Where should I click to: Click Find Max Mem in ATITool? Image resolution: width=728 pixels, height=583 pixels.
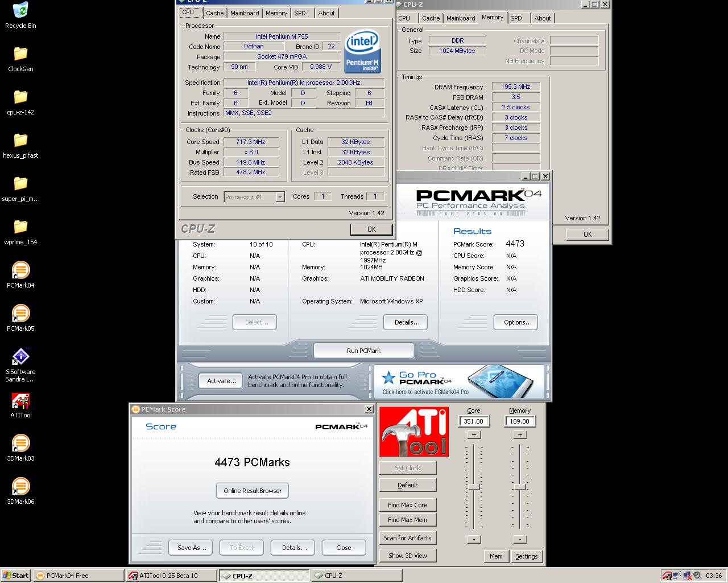point(407,520)
